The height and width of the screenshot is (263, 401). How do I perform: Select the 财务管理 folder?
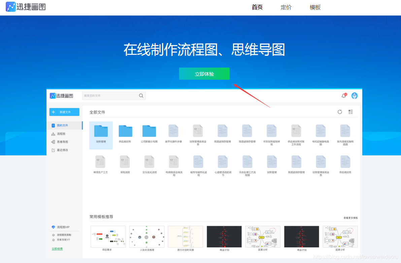(x=101, y=135)
